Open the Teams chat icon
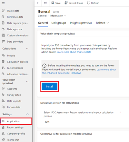 tap(3, 139)
